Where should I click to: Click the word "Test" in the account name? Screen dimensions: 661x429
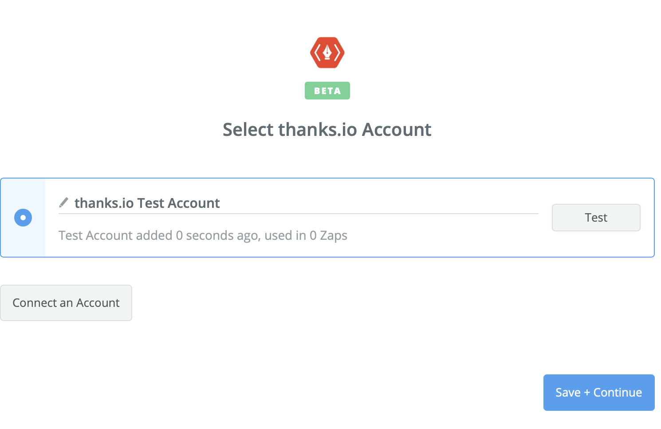[x=151, y=203]
